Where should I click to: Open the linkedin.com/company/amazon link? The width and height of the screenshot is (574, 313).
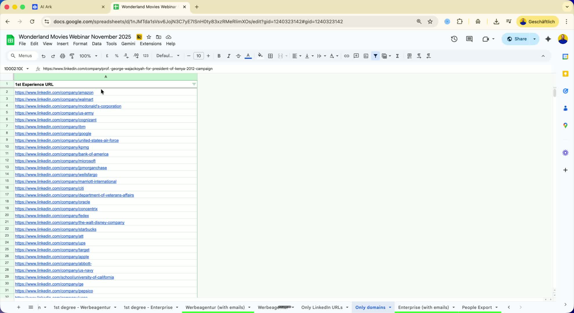tap(54, 92)
